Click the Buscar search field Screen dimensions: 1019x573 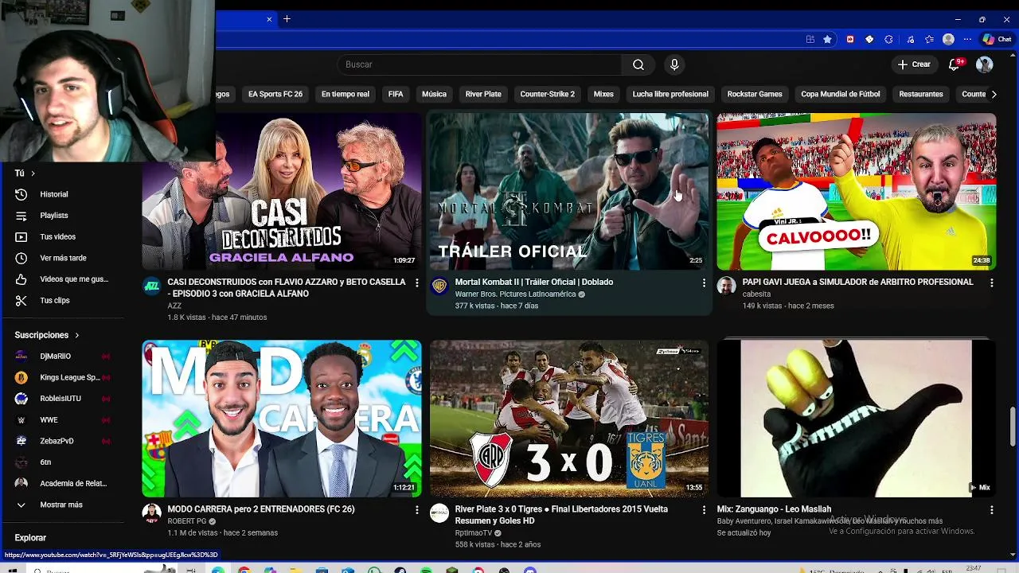[479, 64]
